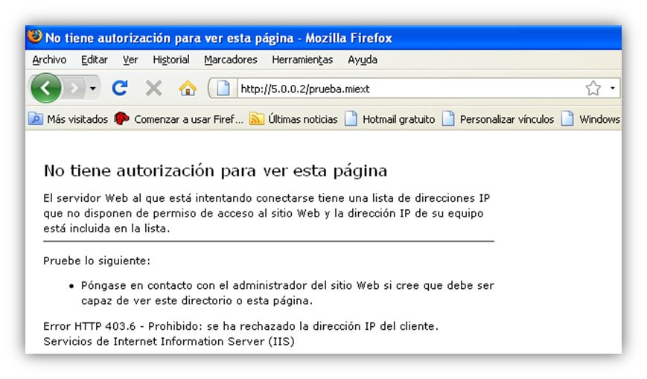Image resolution: width=647 pixels, height=379 pixels.
Task: Open the Últimas noticias feed bookmark
Action: click(293, 119)
